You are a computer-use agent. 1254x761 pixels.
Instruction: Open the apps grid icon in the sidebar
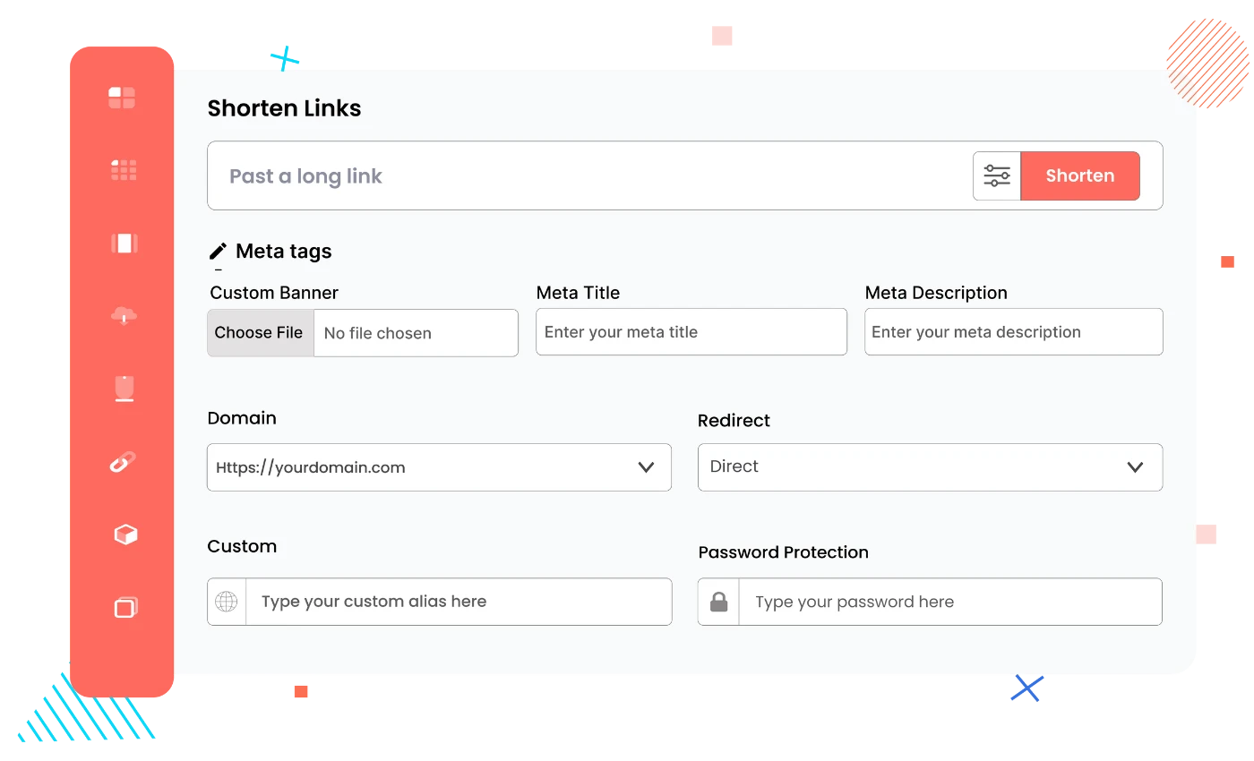[x=123, y=170]
